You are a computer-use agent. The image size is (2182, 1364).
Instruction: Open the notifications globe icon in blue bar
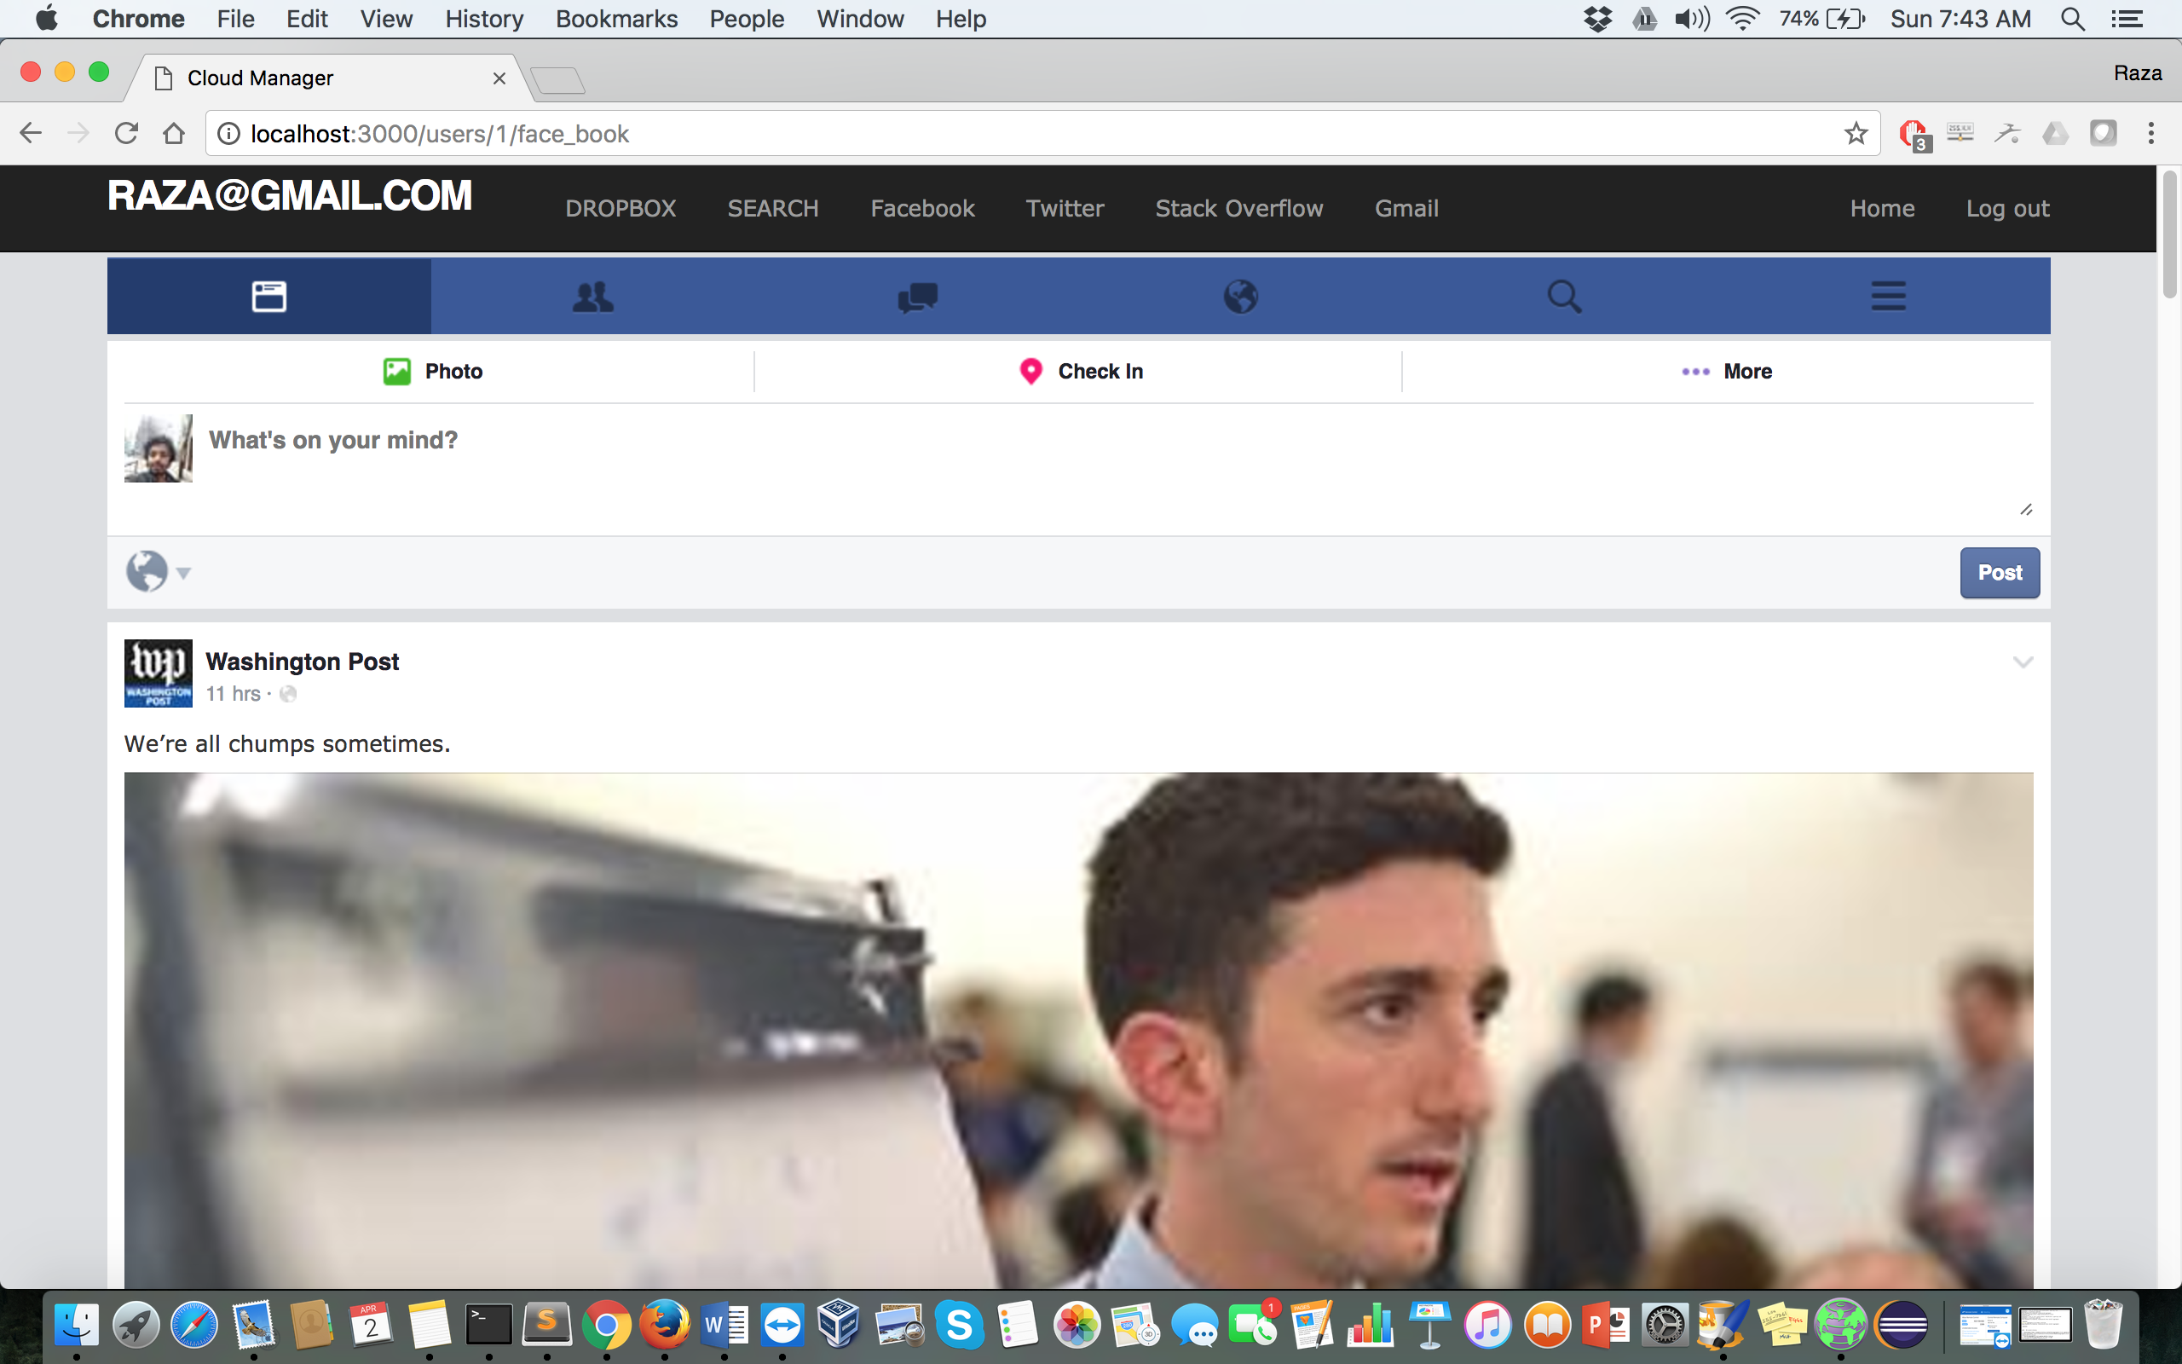pyautogui.click(x=1241, y=296)
